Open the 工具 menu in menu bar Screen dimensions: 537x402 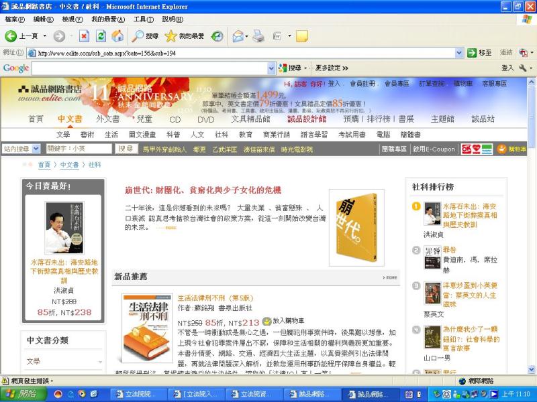143,19
